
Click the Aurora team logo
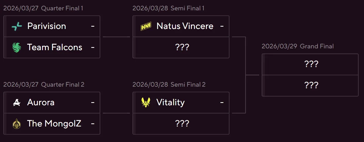[17, 103]
